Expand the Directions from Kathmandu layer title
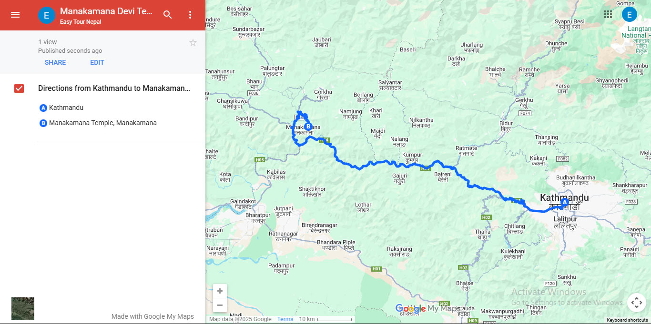Image resolution: width=651 pixels, height=324 pixels. (114, 88)
